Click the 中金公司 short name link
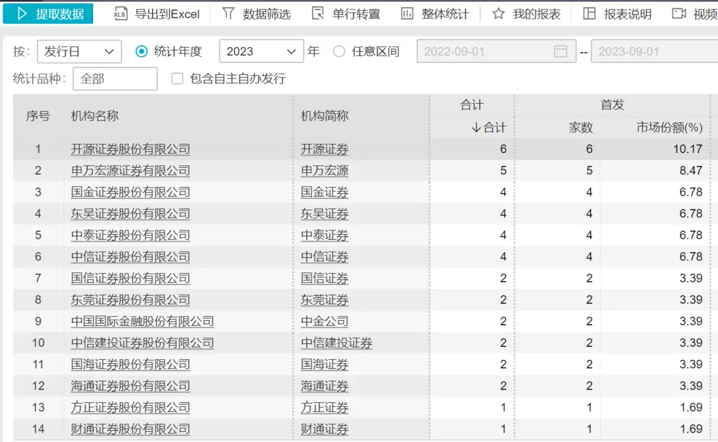 click(x=325, y=321)
